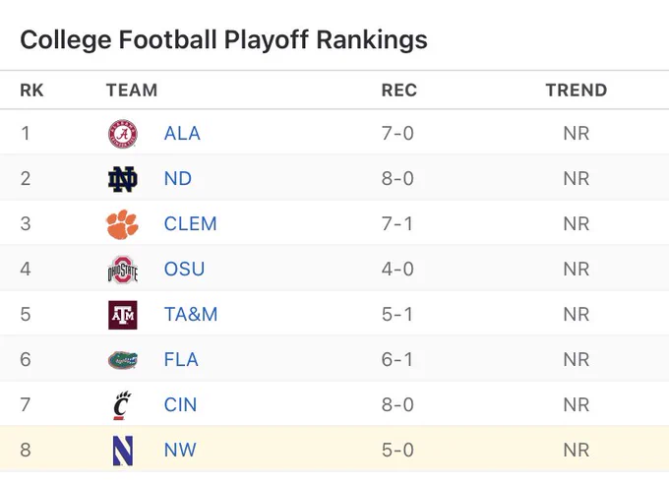Open the ALA team link
The image size is (669, 484).
pyautogui.click(x=182, y=134)
